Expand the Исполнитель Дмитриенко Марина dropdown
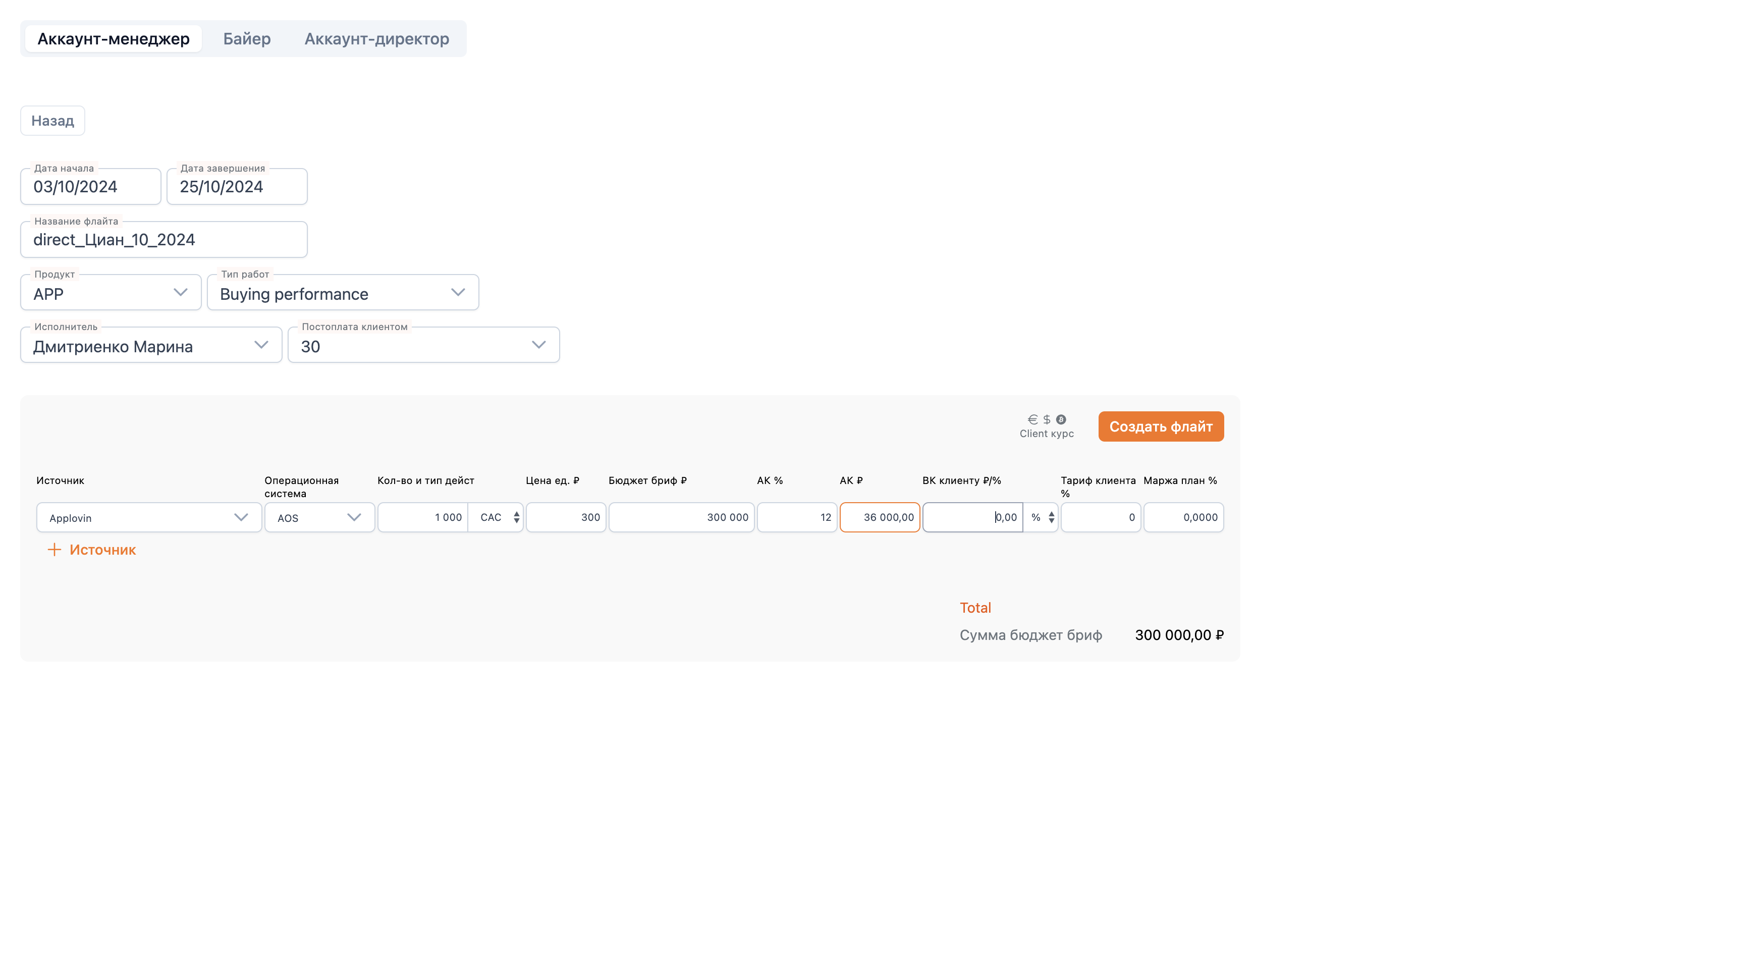The image size is (1744, 967). (151, 345)
